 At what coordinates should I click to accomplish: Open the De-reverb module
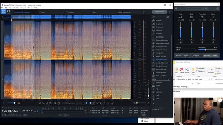click(159, 27)
